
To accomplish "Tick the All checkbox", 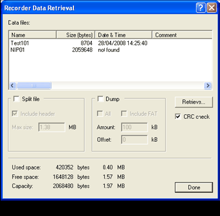I will [x=100, y=114].
